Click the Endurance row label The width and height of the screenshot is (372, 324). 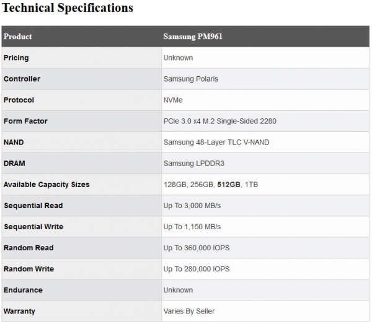click(23, 290)
